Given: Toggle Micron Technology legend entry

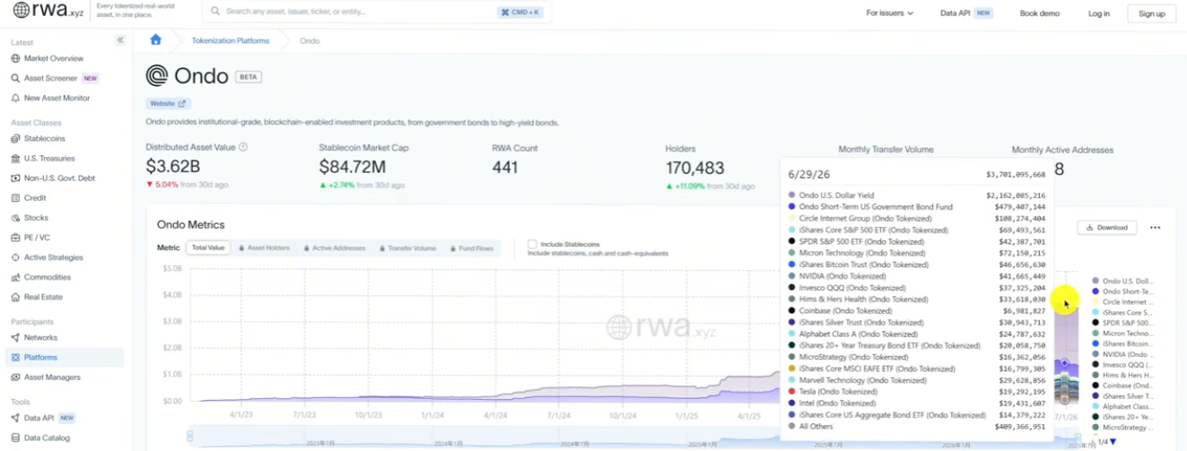Looking at the screenshot, I should 1122,334.
